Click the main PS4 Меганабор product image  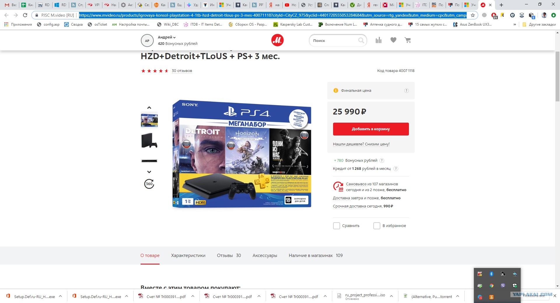(242, 154)
